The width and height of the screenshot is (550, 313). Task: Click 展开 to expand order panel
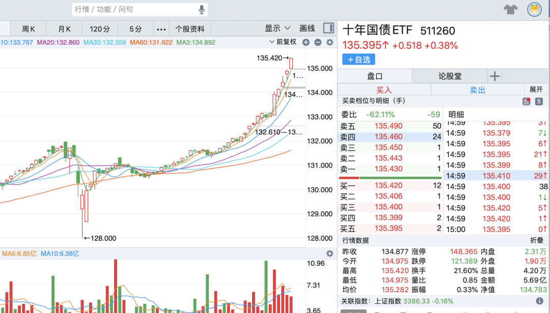536,90
